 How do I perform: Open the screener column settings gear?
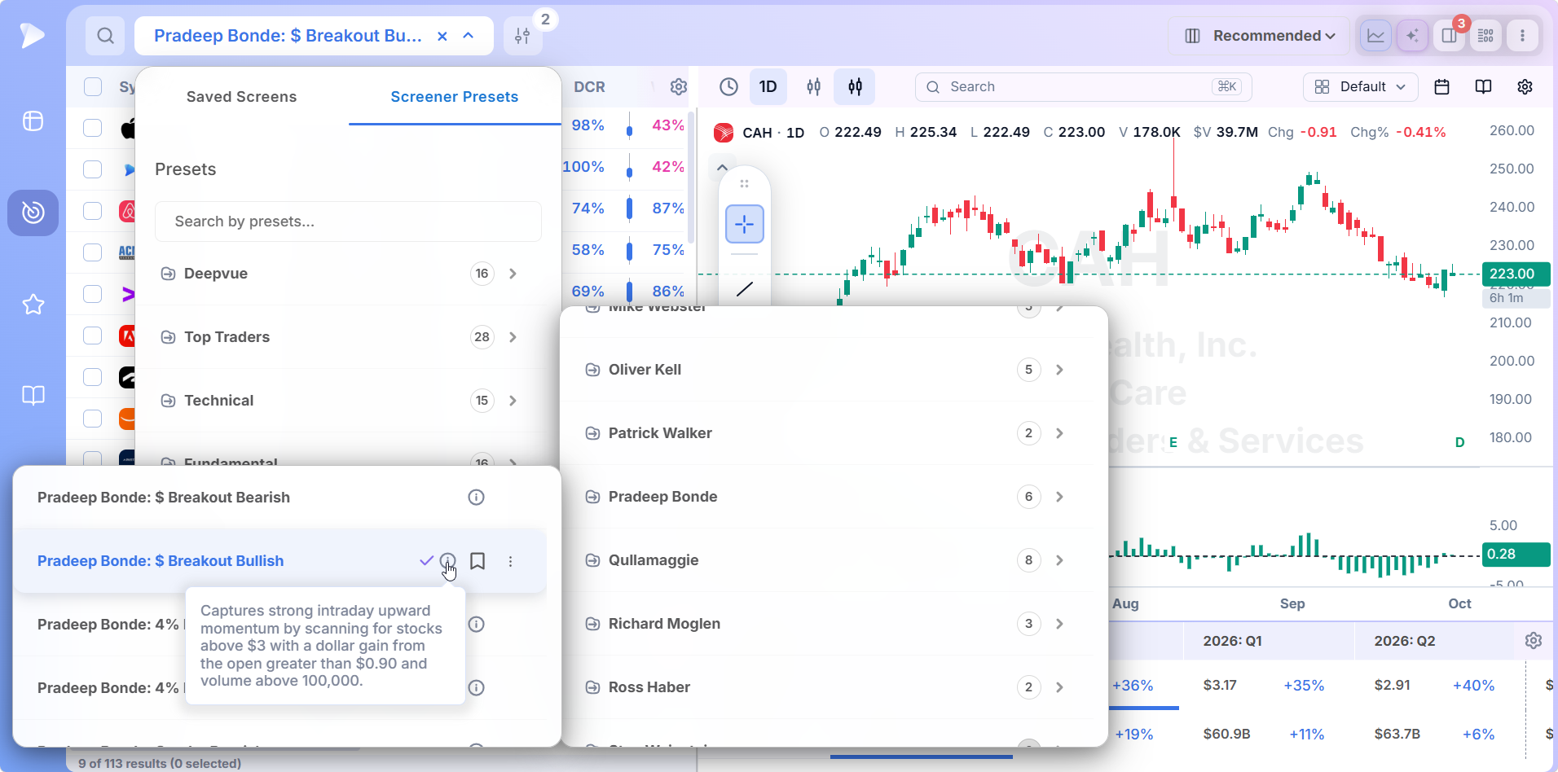(679, 87)
